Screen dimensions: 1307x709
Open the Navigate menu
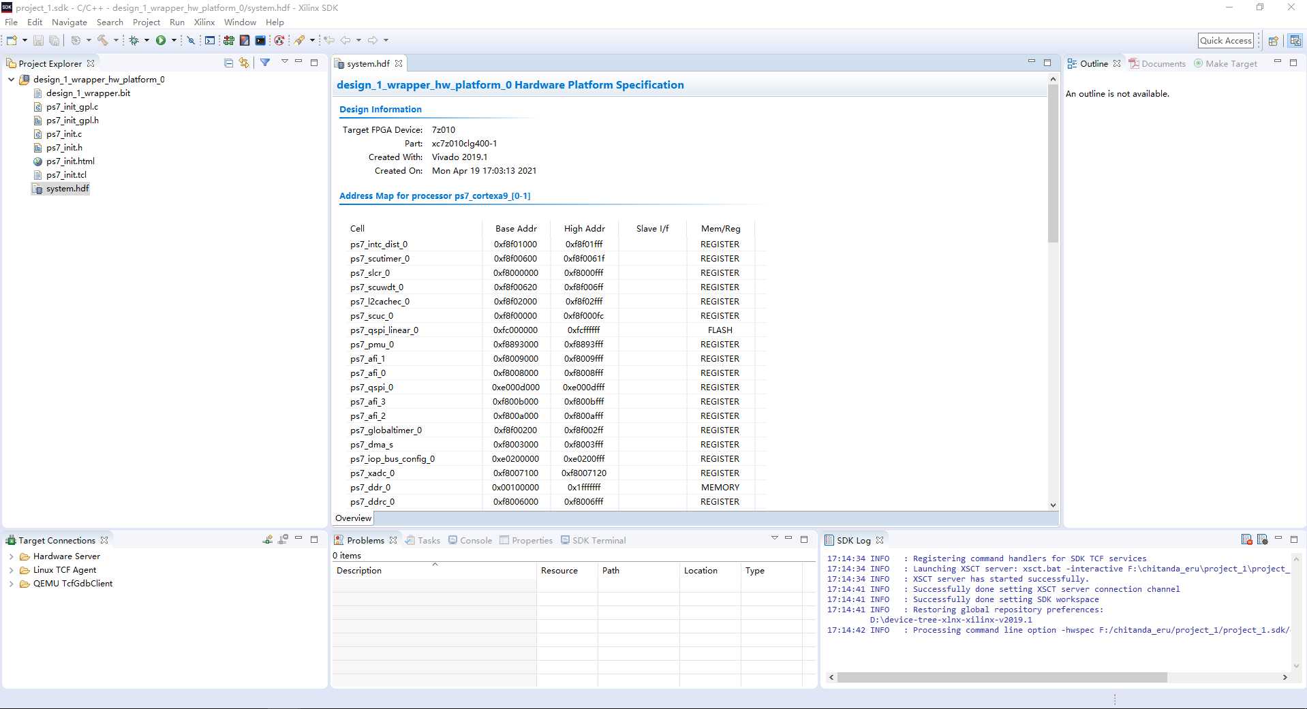pyautogui.click(x=70, y=22)
